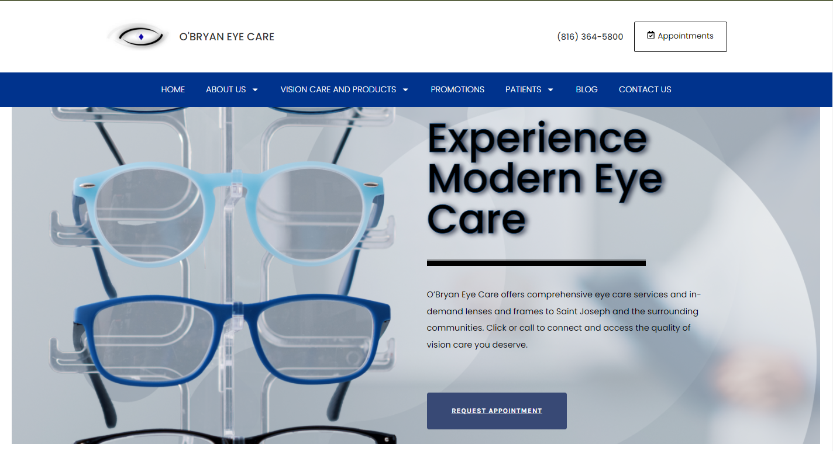
Task: Navigate to CONTACT US
Action: pos(645,89)
